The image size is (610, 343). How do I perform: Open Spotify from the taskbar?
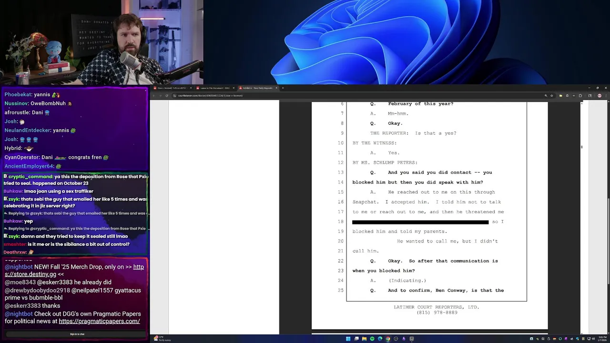[372, 339]
